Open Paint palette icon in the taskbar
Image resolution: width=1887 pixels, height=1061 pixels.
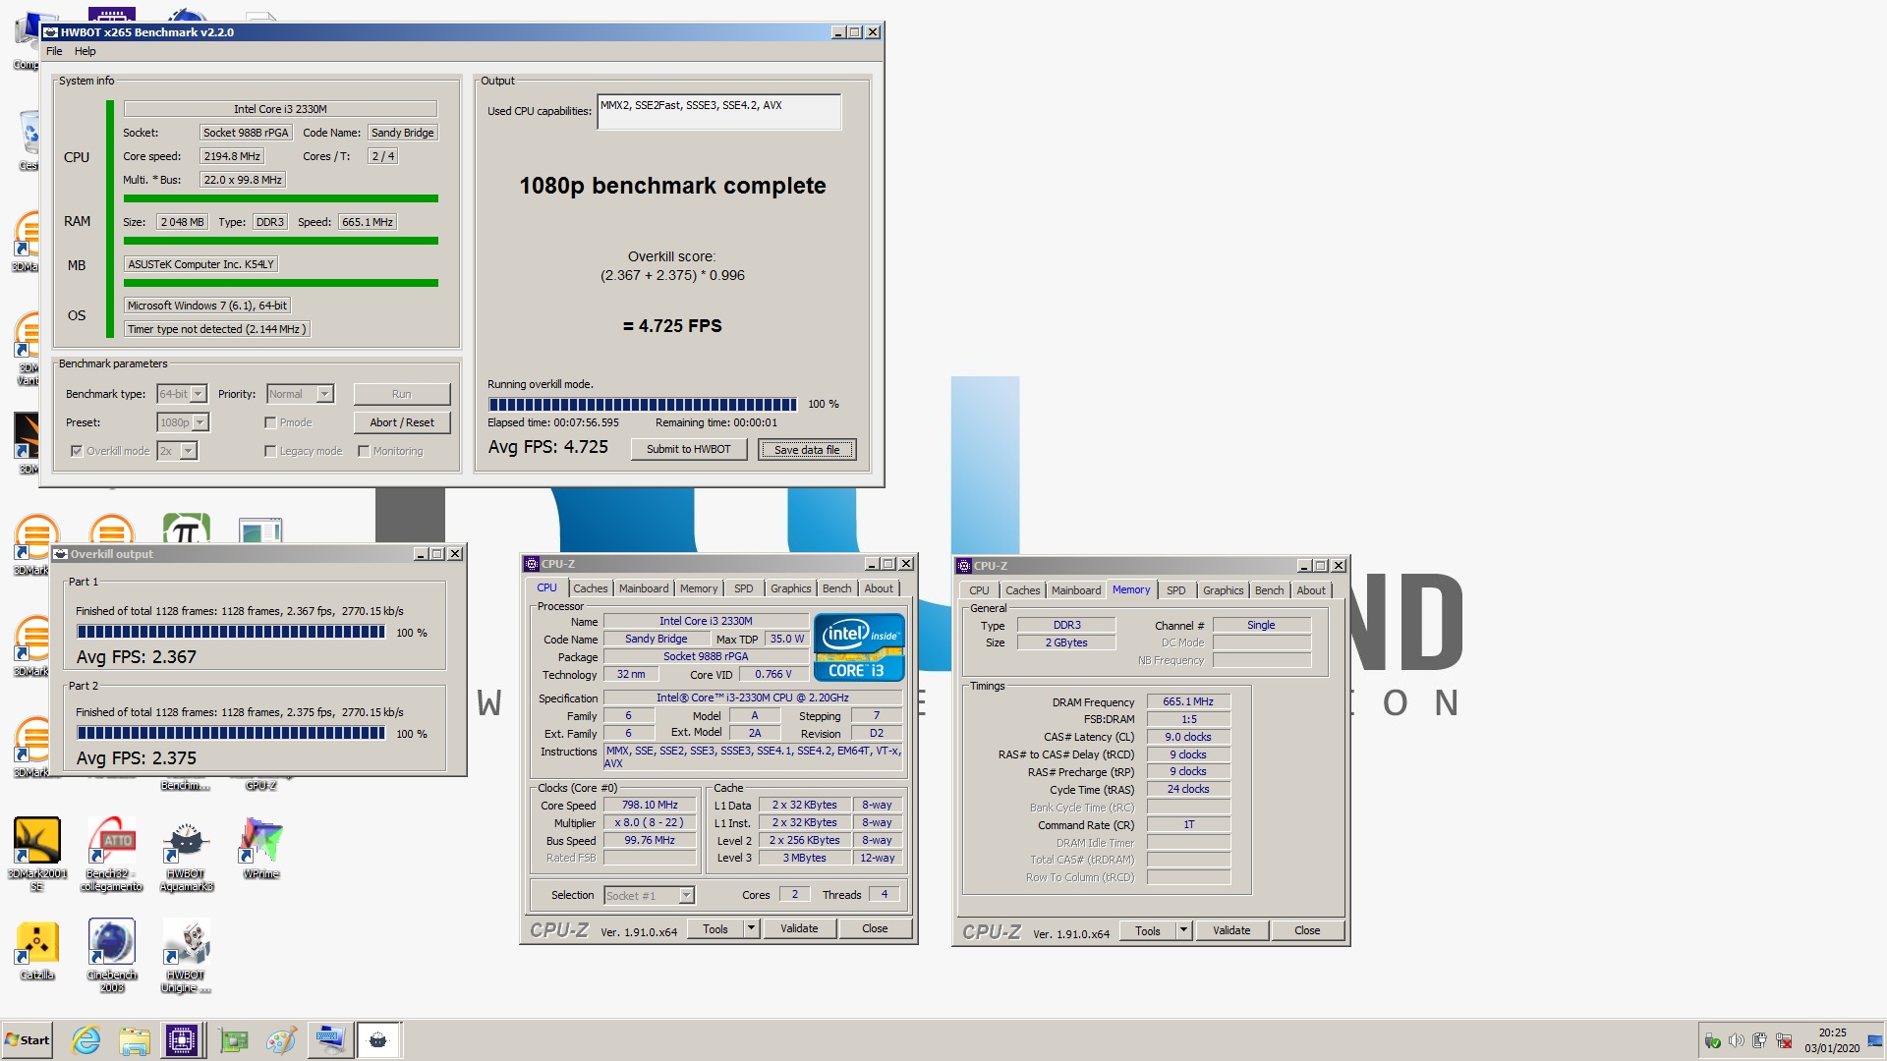click(281, 1040)
